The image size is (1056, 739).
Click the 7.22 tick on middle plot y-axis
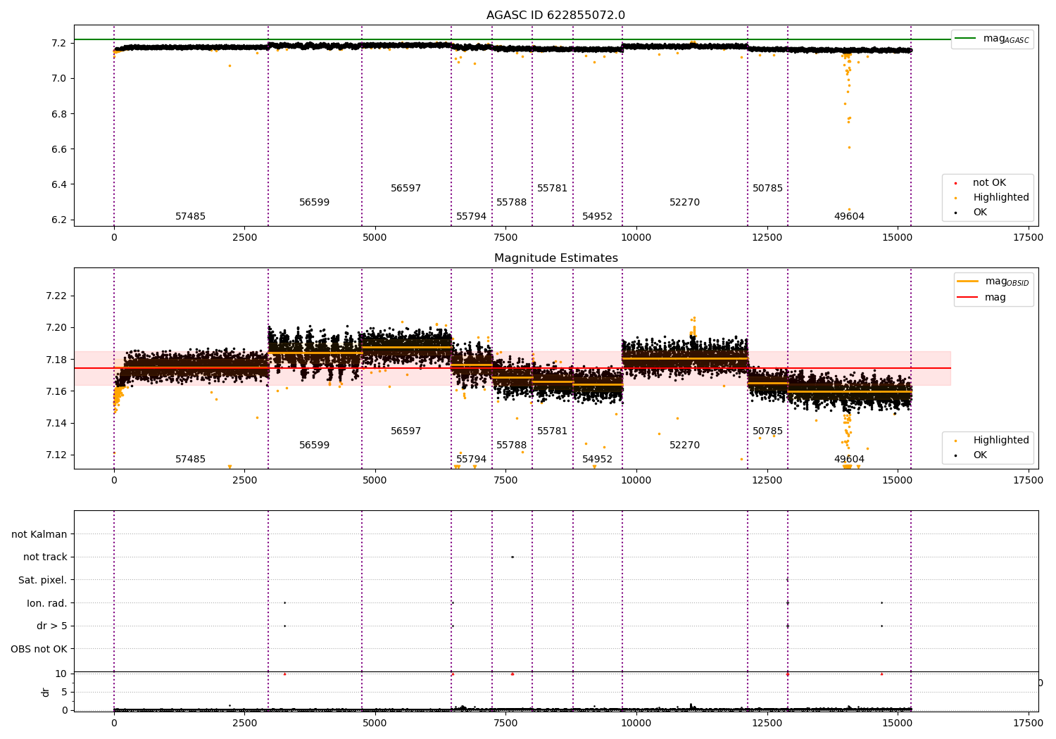point(56,296)
